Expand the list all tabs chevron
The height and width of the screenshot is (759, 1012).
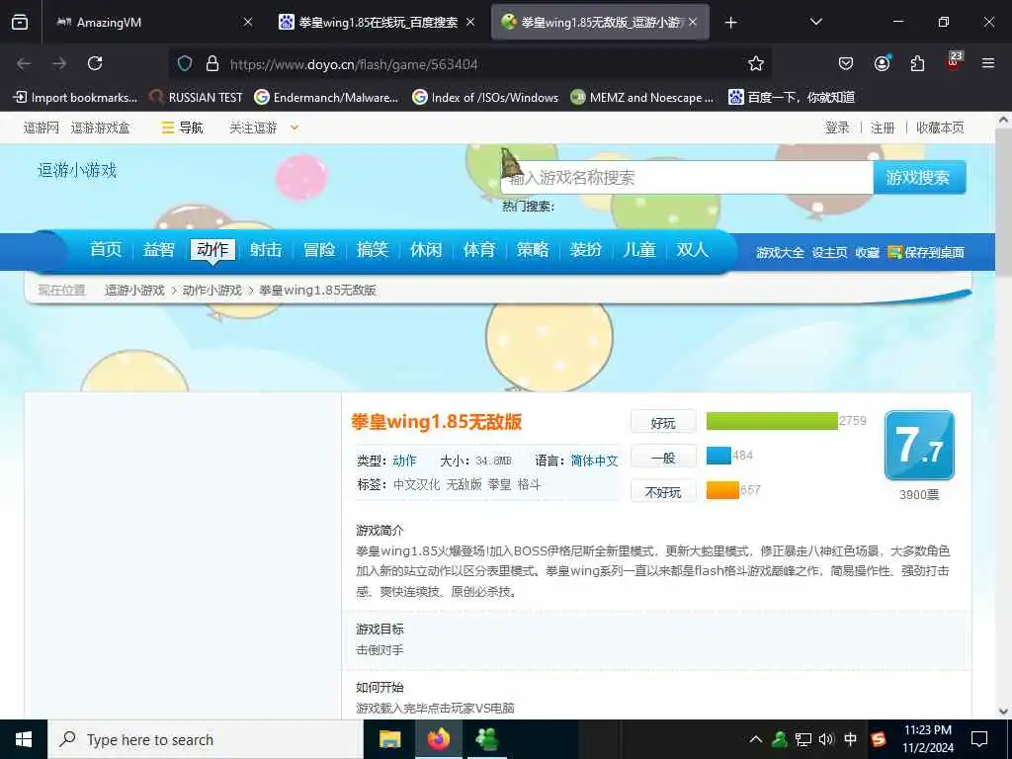click(815, 22)
